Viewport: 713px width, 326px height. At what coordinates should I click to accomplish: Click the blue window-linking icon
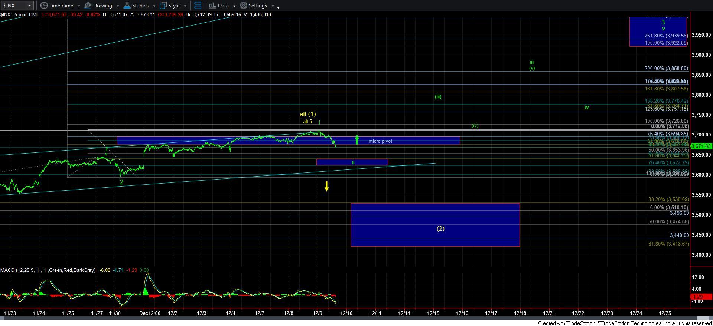pyautogui.click(x=198, y=6)
